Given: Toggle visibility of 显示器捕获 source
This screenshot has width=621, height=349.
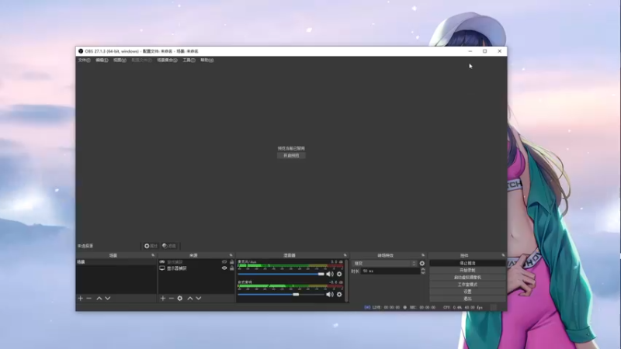Looking at the screenshot, I should tap(224, 268).
